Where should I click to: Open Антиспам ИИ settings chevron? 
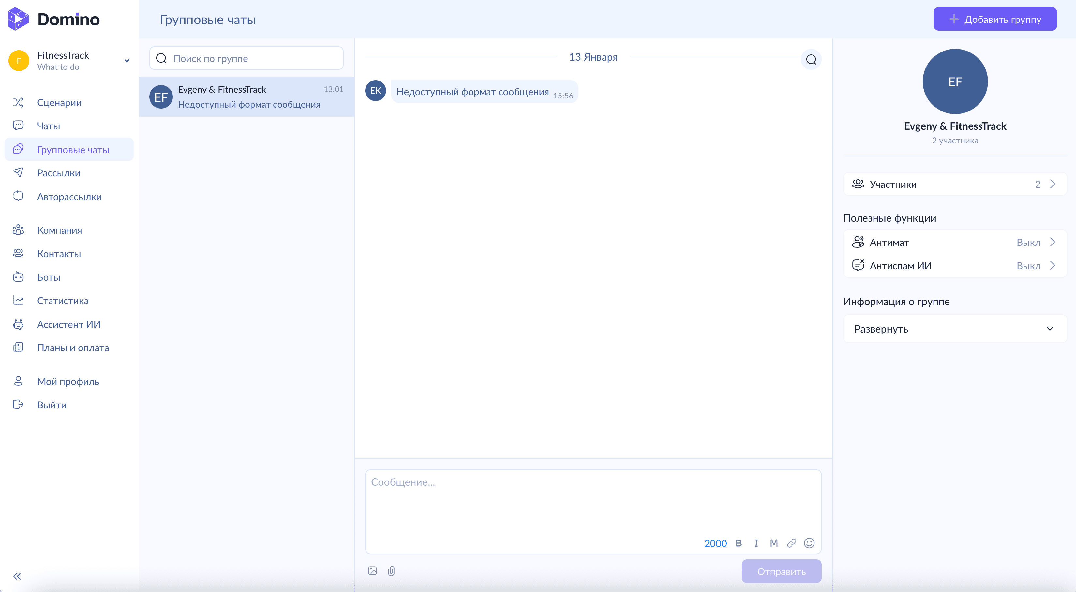1053,266
